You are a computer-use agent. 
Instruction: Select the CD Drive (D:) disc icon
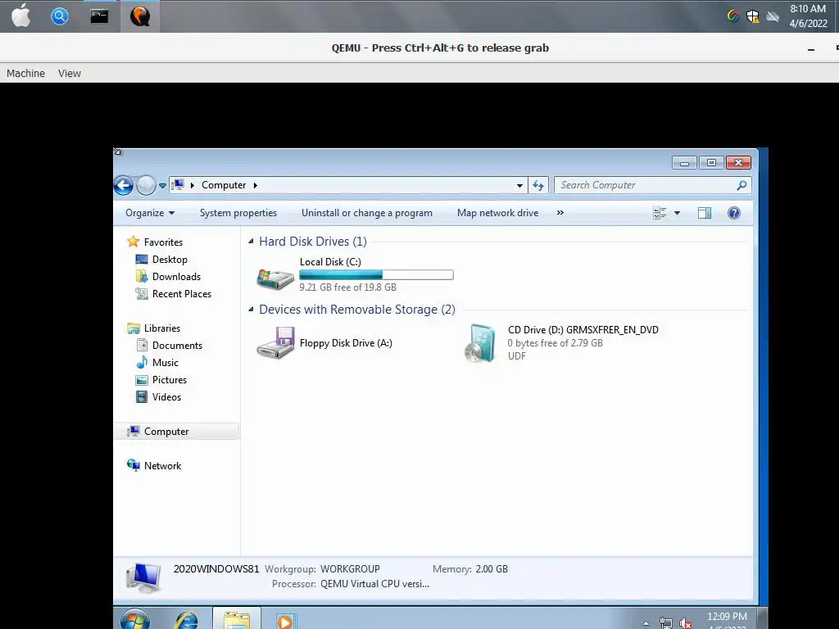pyautogui.click(x=480, y=343)
